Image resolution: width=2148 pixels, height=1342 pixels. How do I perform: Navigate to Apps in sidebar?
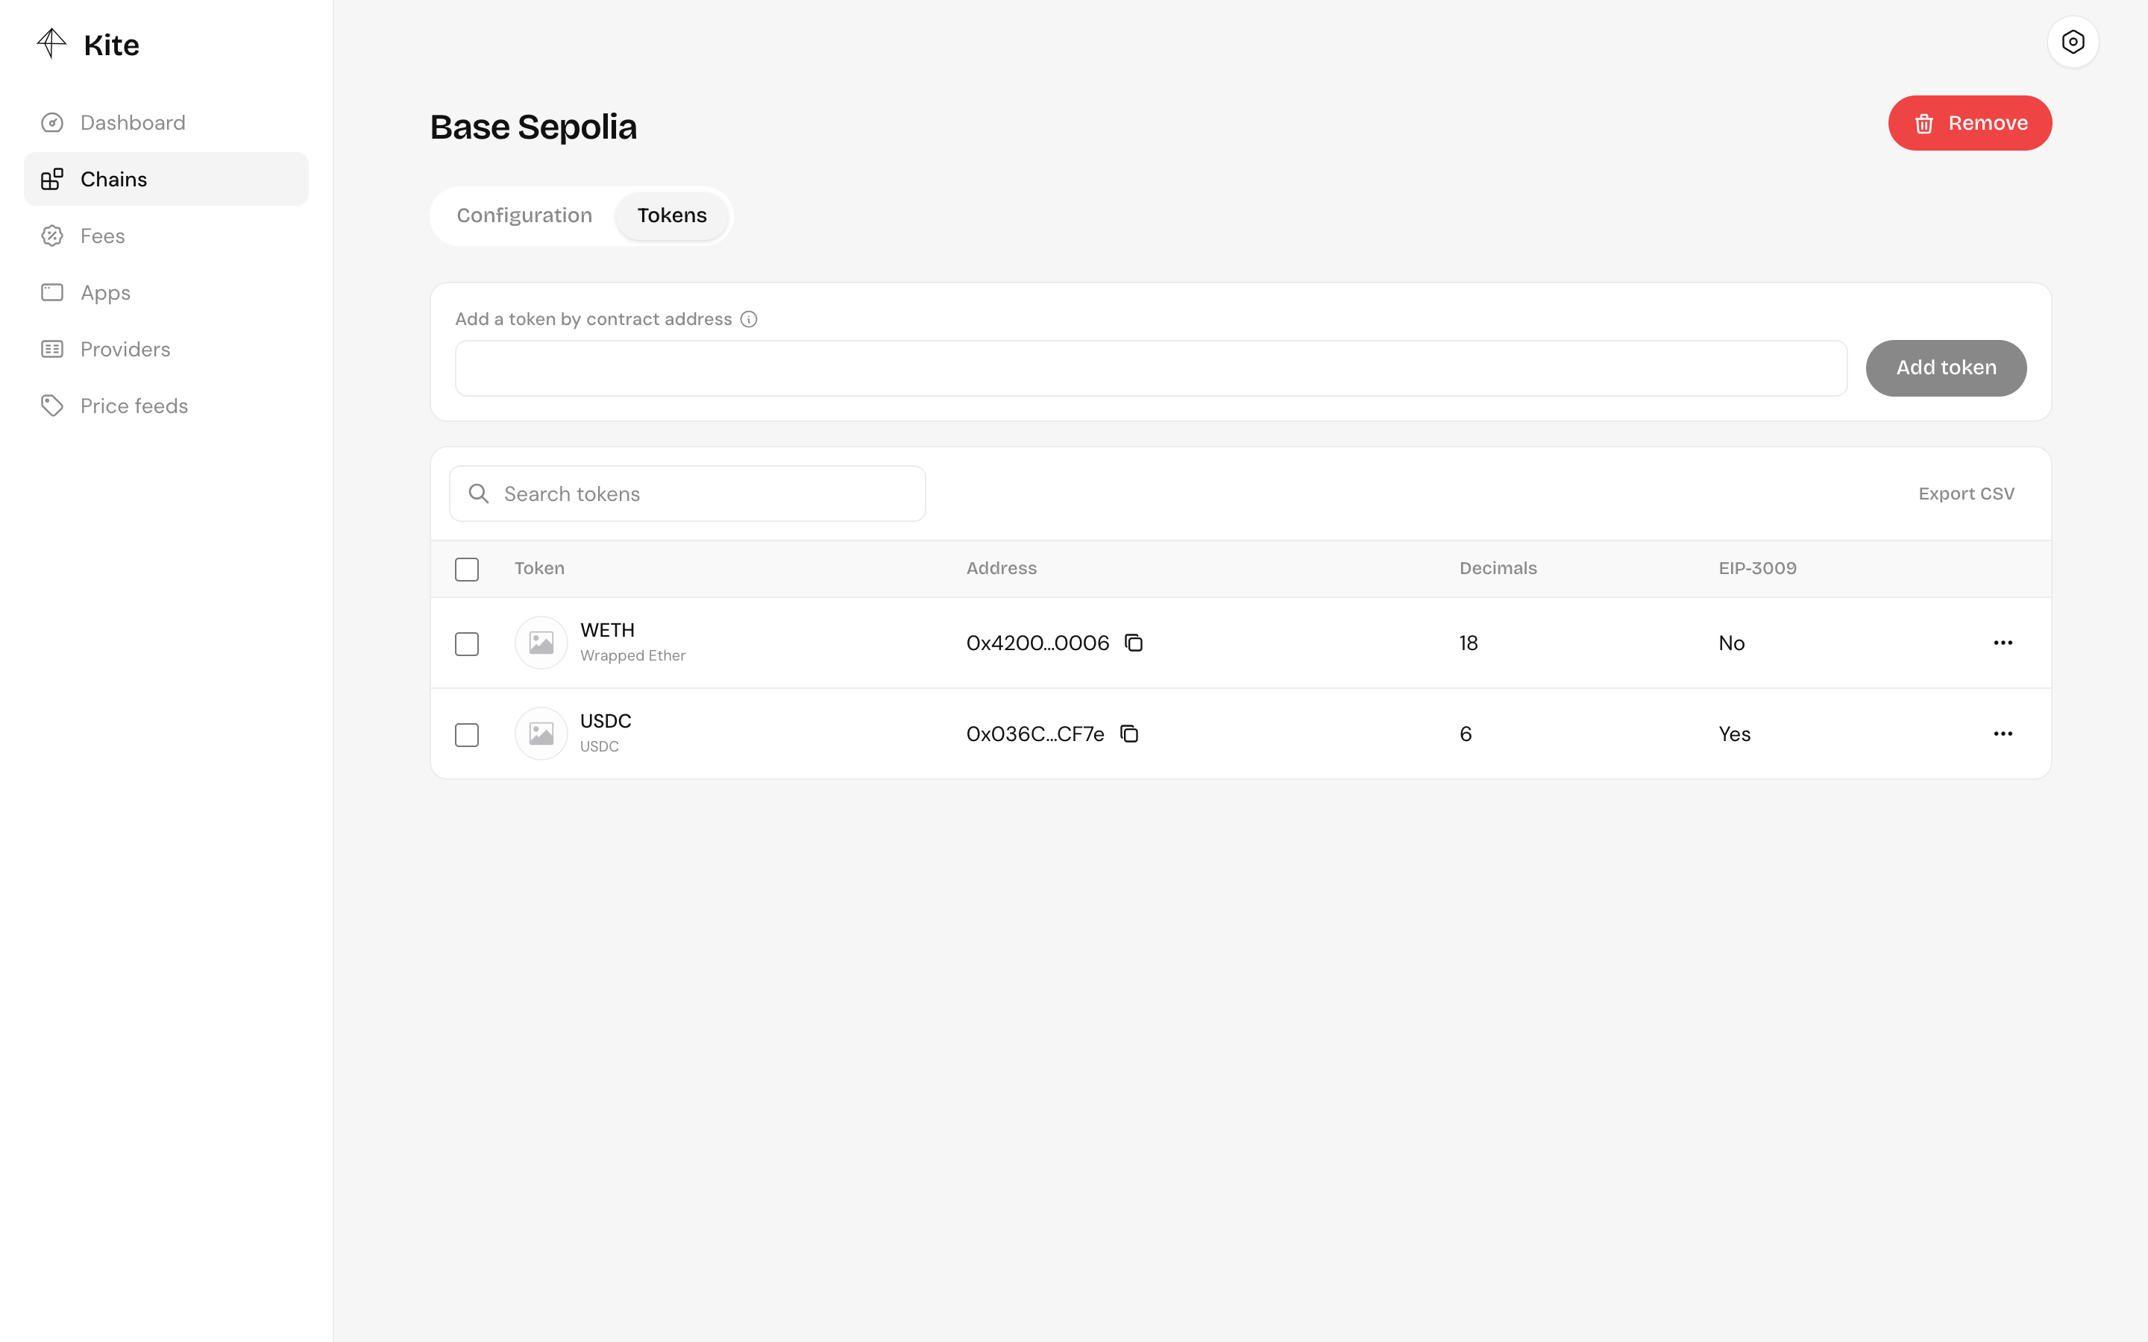tap(166, 292)
